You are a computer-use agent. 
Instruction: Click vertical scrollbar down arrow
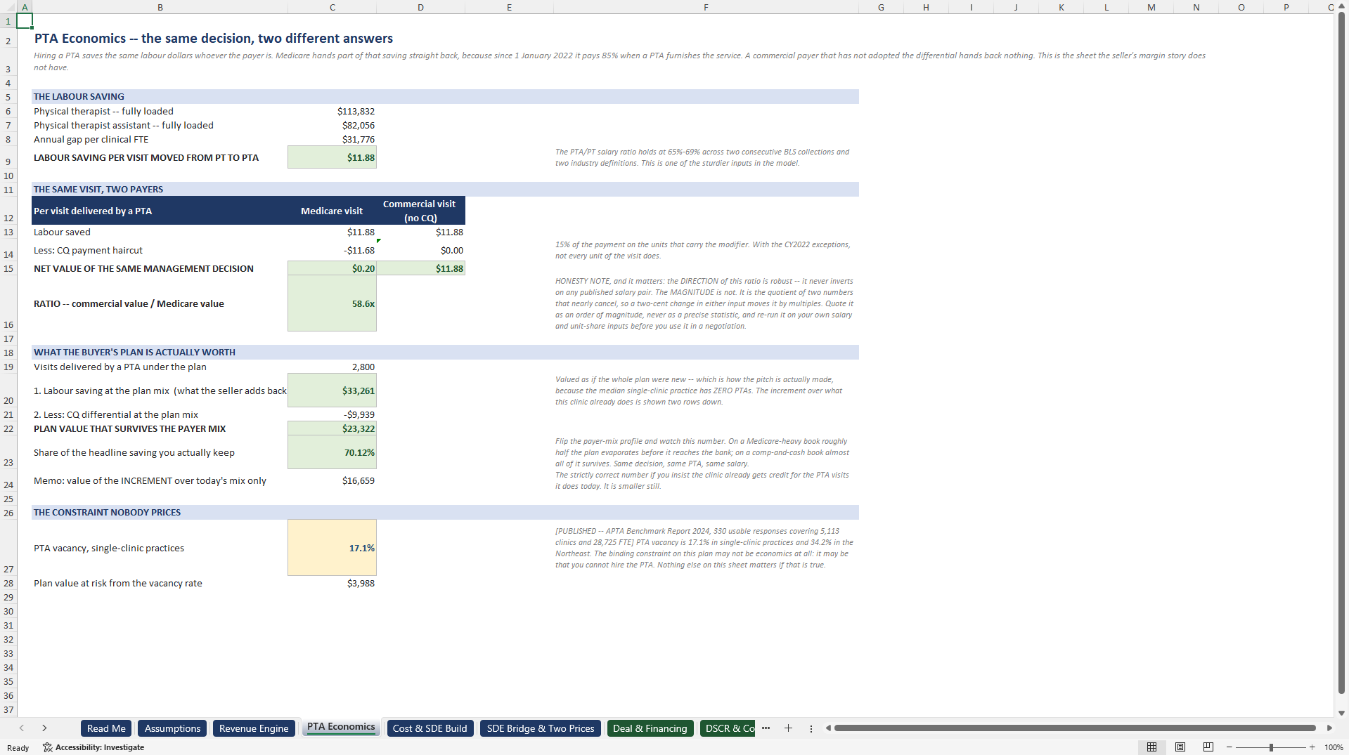[1341, 712]
